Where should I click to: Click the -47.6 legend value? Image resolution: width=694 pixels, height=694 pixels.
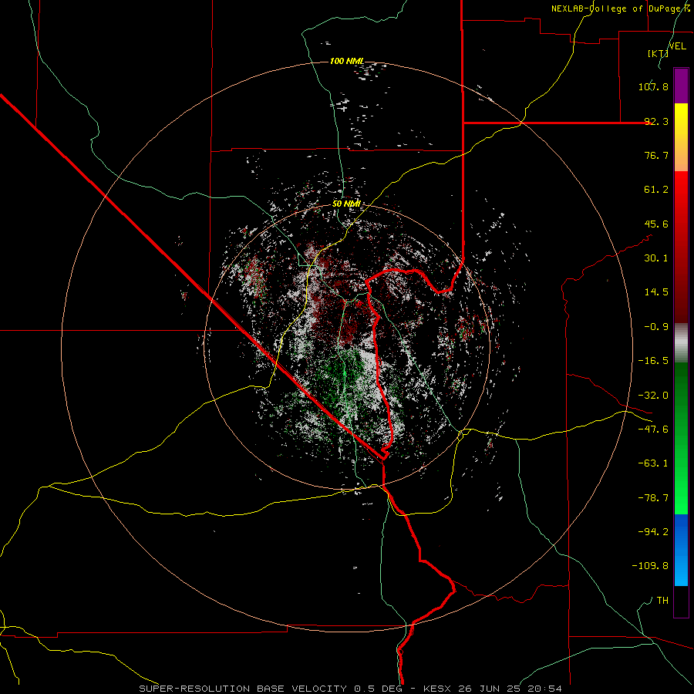point(653,430)
